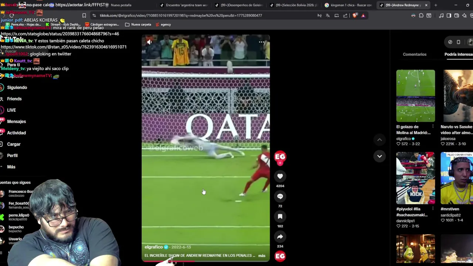Open the Stream - Kick Dashboard bookmark
The image size is (473, 266).
tap(63, 24)
